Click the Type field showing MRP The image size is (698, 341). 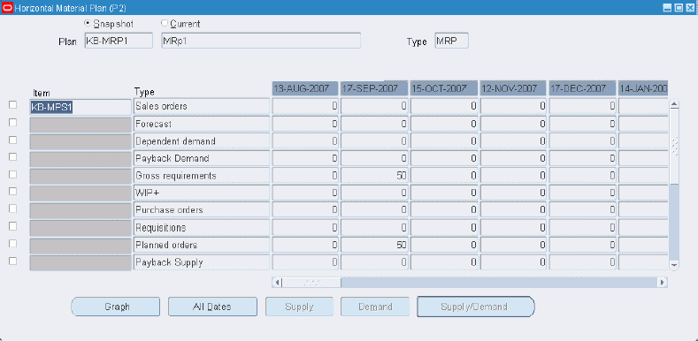tap(451, 41)
